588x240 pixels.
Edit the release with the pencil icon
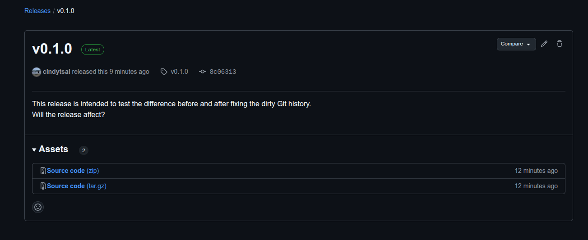[544, 44]
